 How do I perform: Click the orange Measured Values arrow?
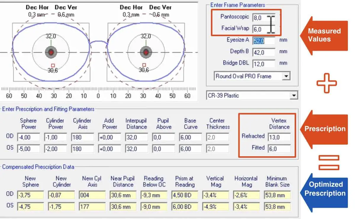pos(324,35)
